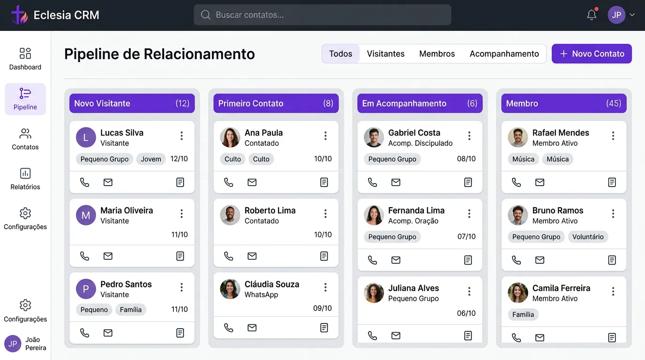The height and width of the screenshot is (360, 645).
Task: Open the Contatos section
Action: click(x=25, y=139)
